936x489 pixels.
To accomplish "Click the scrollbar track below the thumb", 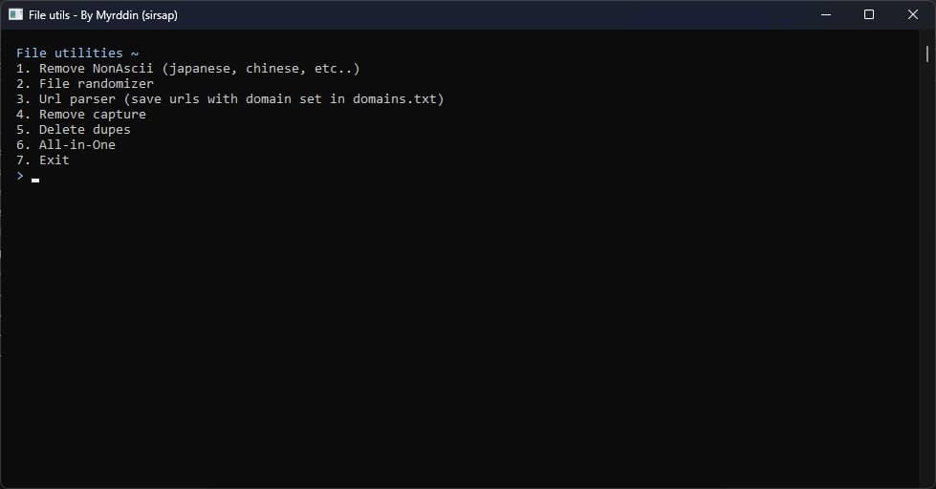I will 926,287.
